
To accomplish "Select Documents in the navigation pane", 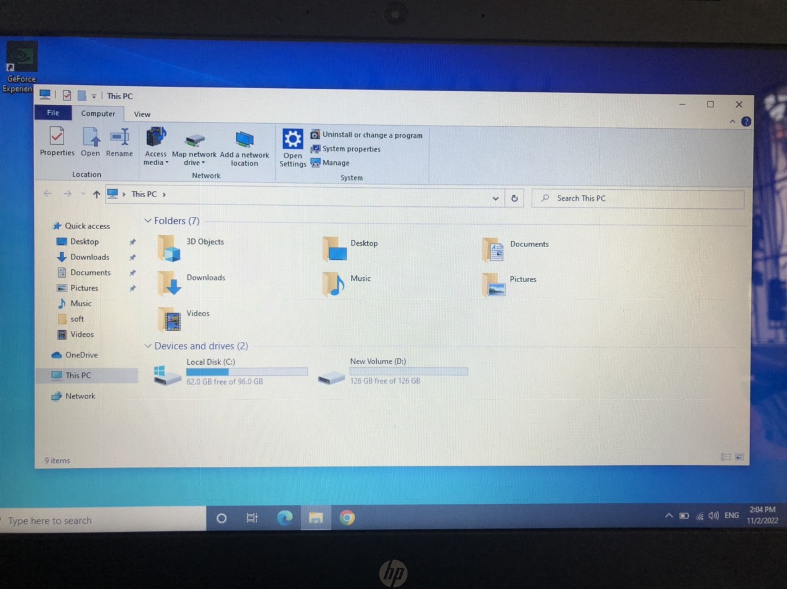I will pos(84,272).
